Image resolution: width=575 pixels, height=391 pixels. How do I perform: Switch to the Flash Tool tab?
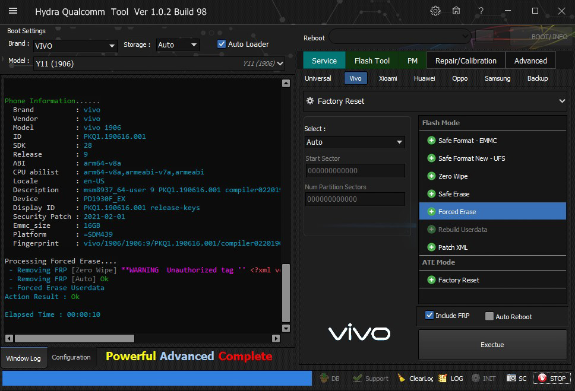pos(372,61)
